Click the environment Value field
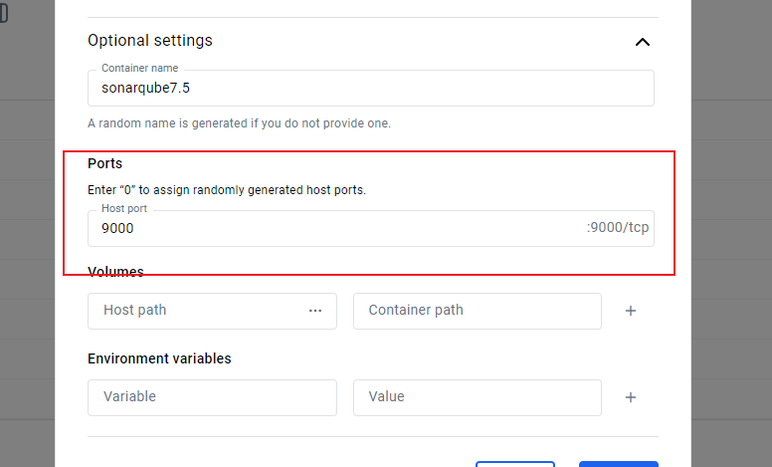Screen dimensions: 772x467 click(477, 397)
